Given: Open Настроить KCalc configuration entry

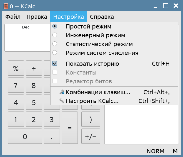Looking at the screenshot, I should [x=92, y=101].
